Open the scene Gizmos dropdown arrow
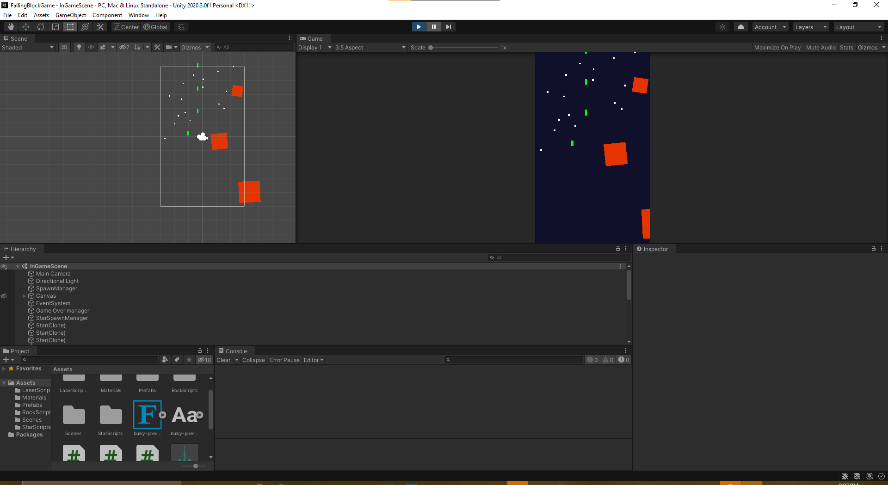This screenshot has height=485, width=888. [207, 47]
